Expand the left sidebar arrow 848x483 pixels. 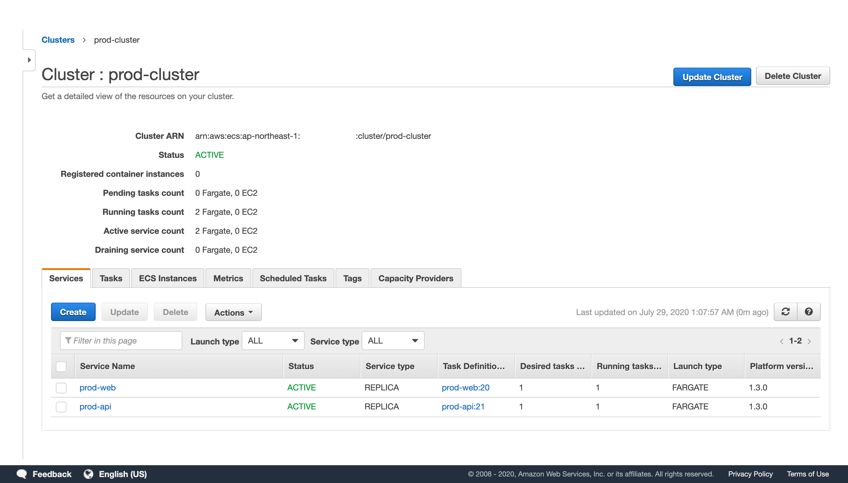pyautogui.click(x=29, y=60)
